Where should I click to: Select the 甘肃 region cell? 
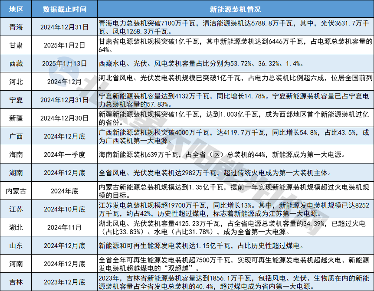click(x=16, y=45)
